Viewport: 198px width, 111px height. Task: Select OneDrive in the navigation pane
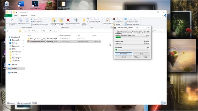click(x=14, y=65)
